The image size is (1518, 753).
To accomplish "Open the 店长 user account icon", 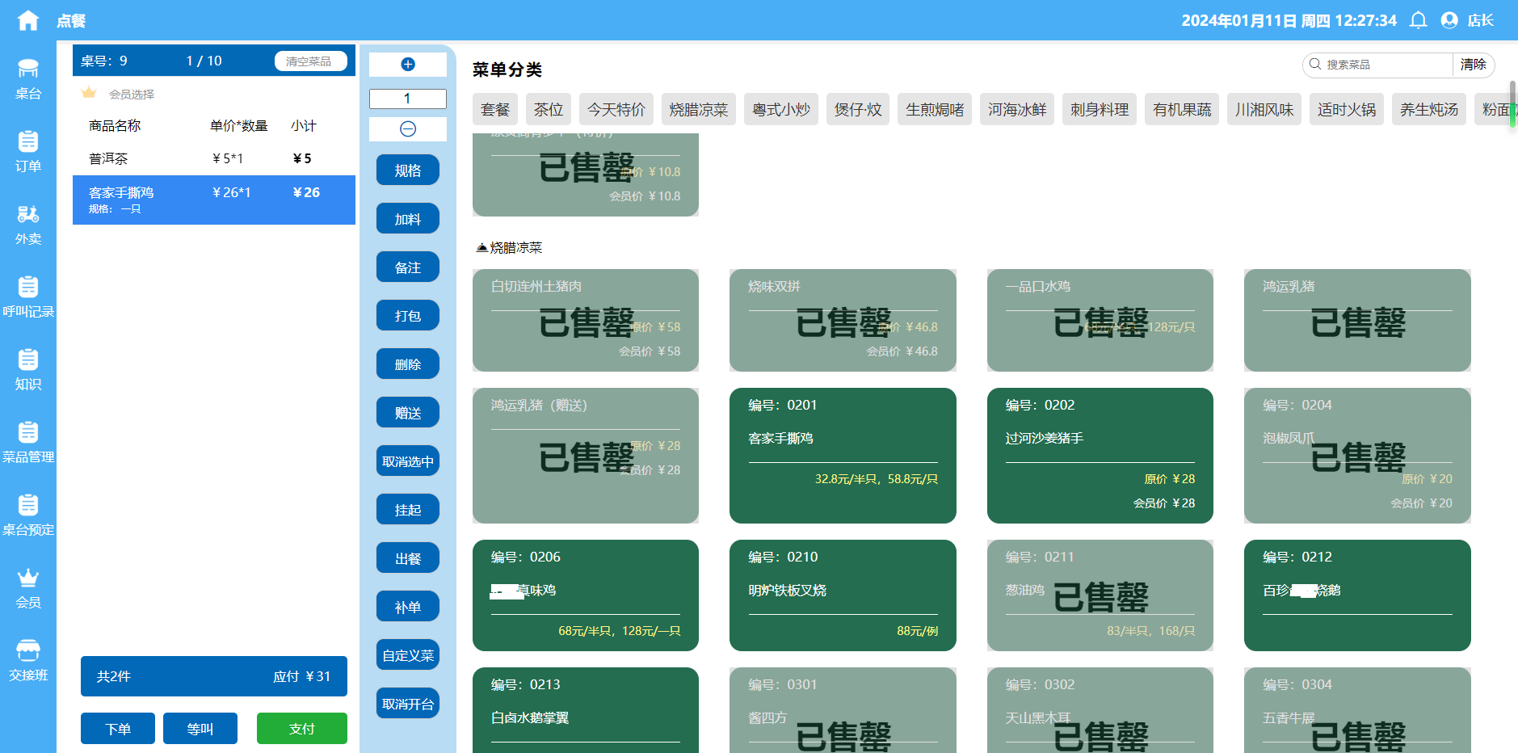I will [1449, 20].
